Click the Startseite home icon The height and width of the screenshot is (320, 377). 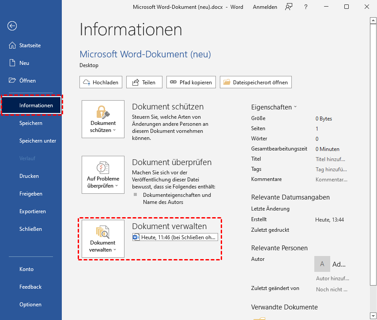point(12,45)
